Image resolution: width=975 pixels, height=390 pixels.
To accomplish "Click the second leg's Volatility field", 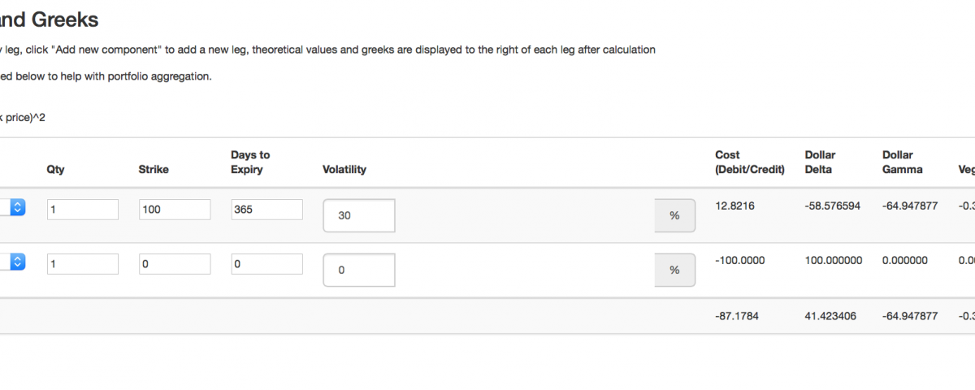I will (359, 271).
